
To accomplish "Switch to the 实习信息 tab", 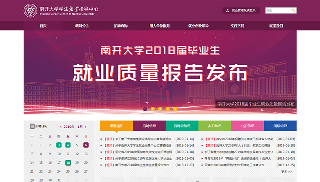I will click(215, 126).
